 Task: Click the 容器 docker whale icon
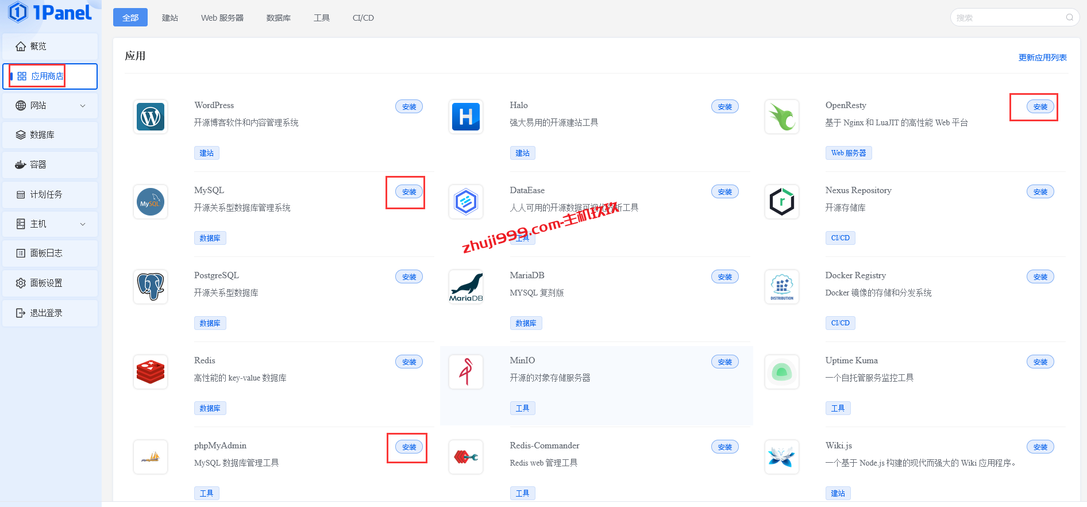pyautogui.click(x=21, y=164)
